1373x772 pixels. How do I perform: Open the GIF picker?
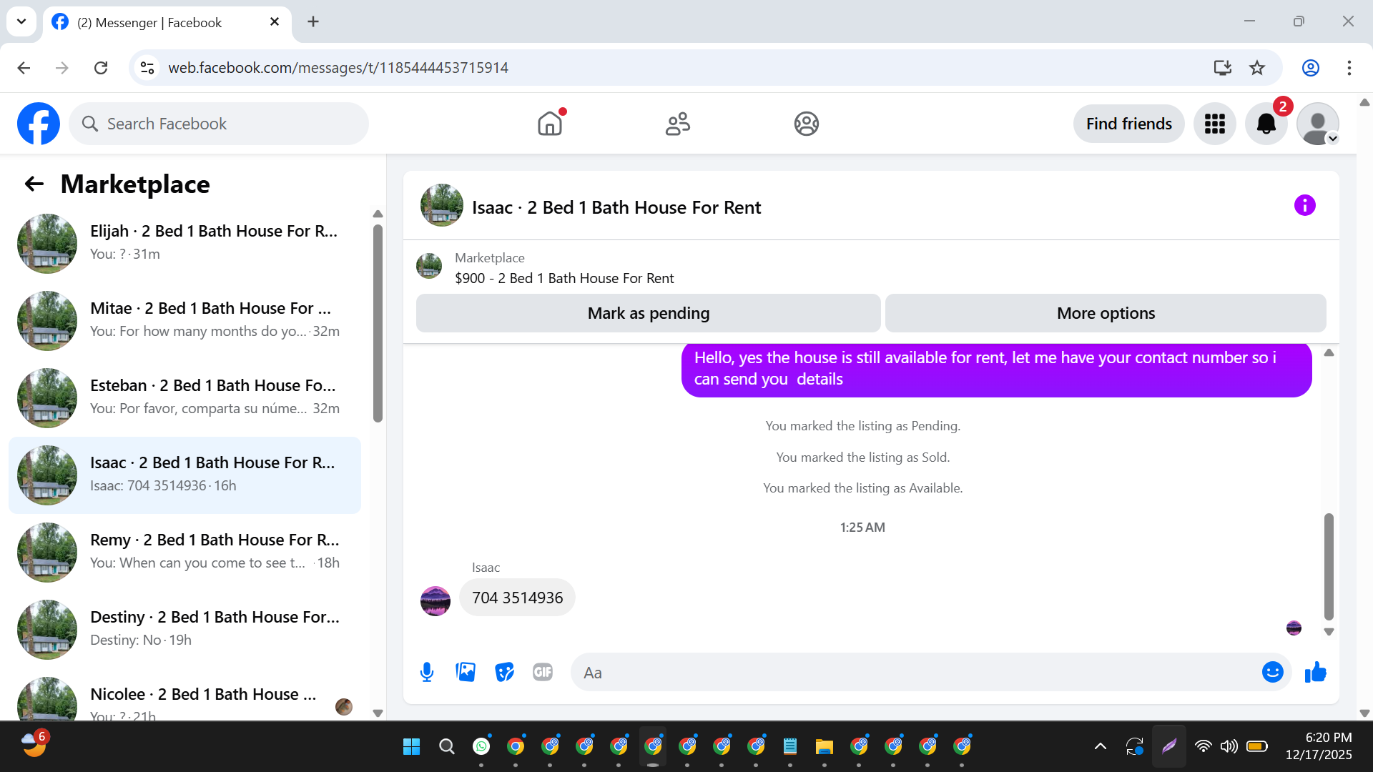coord(543,673)
